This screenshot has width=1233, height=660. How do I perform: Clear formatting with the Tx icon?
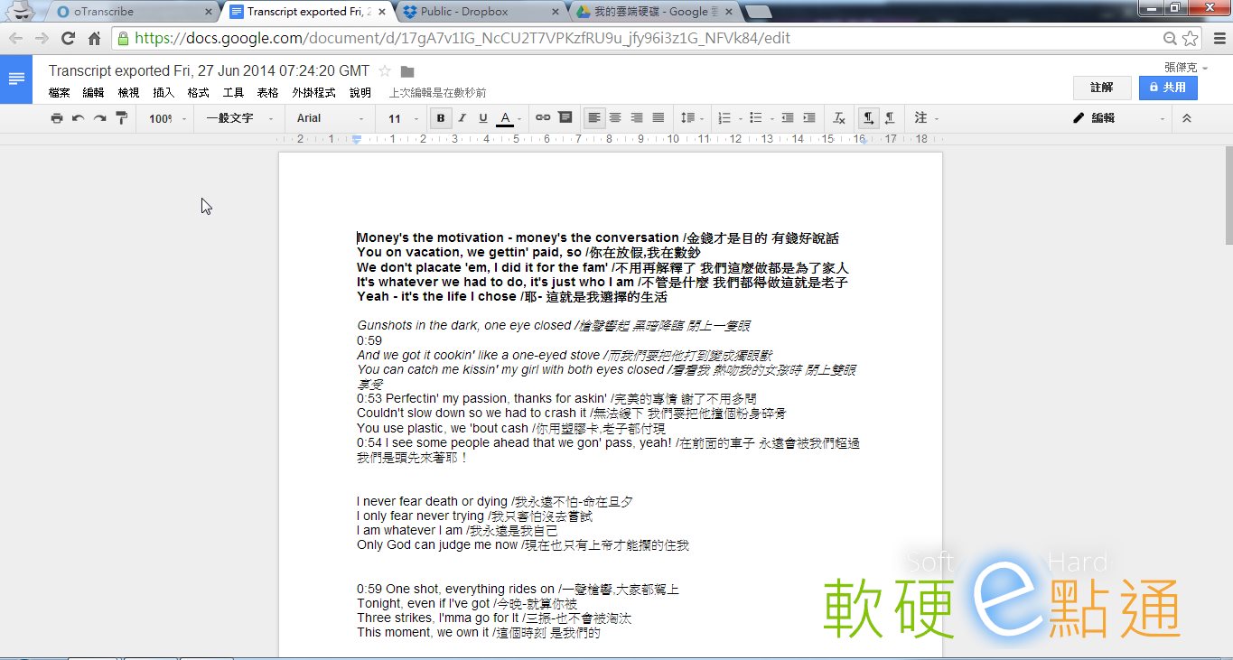click(x=839, y=118)
